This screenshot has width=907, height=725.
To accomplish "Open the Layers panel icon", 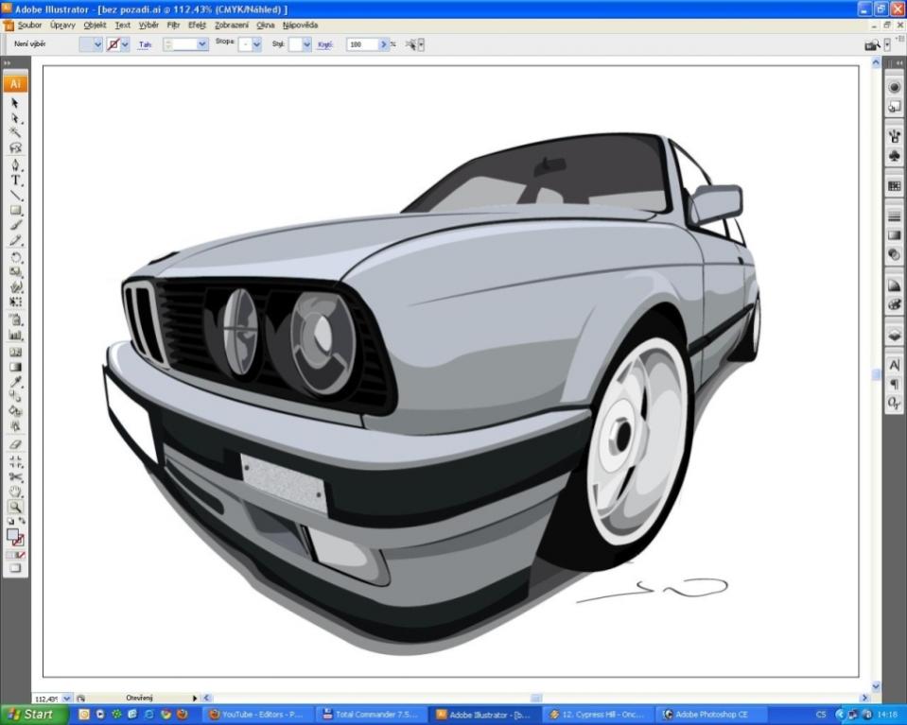I will tap(894, 335).
